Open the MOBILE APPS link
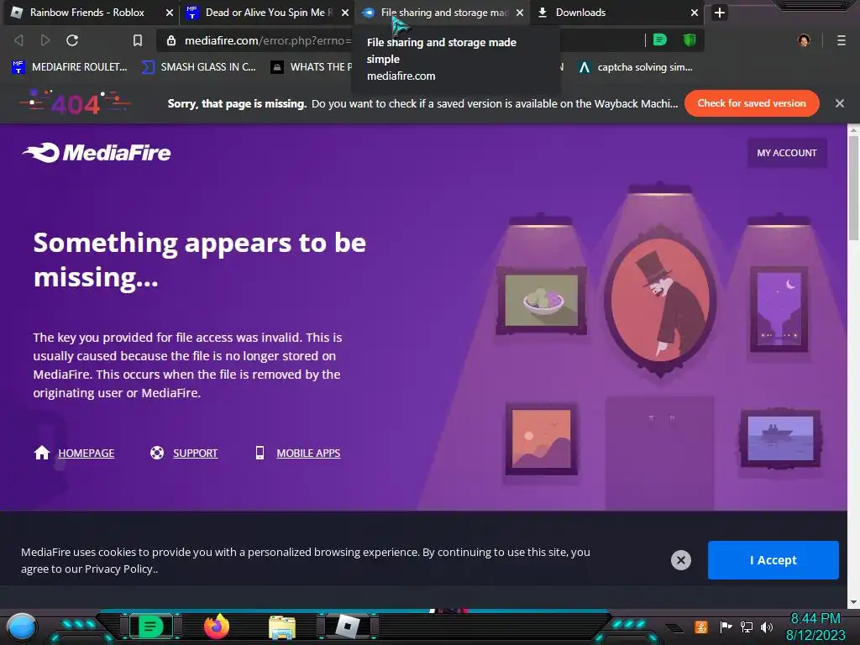This screenshot has width=860, height=645. (308, 453)
